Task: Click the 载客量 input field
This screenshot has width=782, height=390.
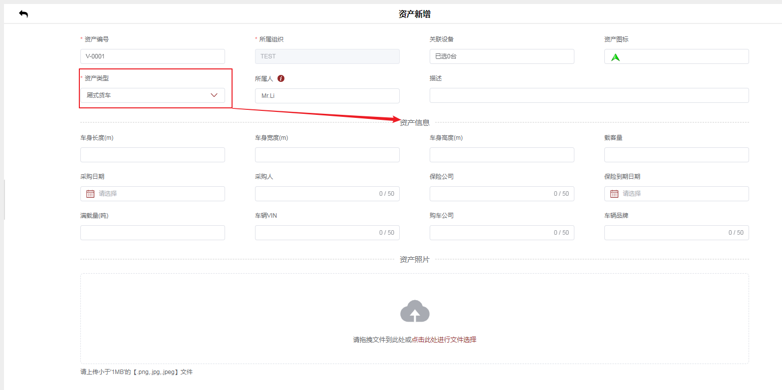Action: (x=676, y=155)
